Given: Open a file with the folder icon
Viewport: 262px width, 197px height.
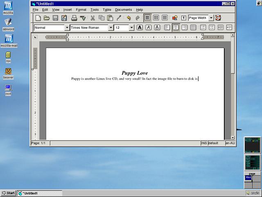Looking at the screenshot, I should pos(47,18).
